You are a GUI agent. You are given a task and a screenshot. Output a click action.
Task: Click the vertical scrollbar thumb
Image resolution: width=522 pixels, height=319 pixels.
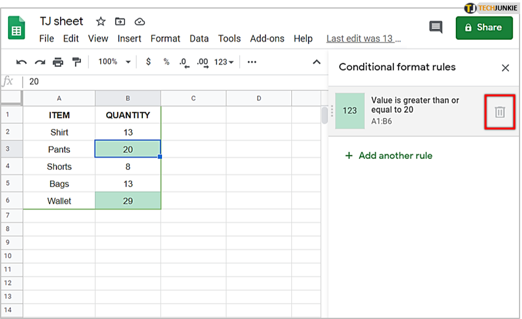(x=324, y=115)
